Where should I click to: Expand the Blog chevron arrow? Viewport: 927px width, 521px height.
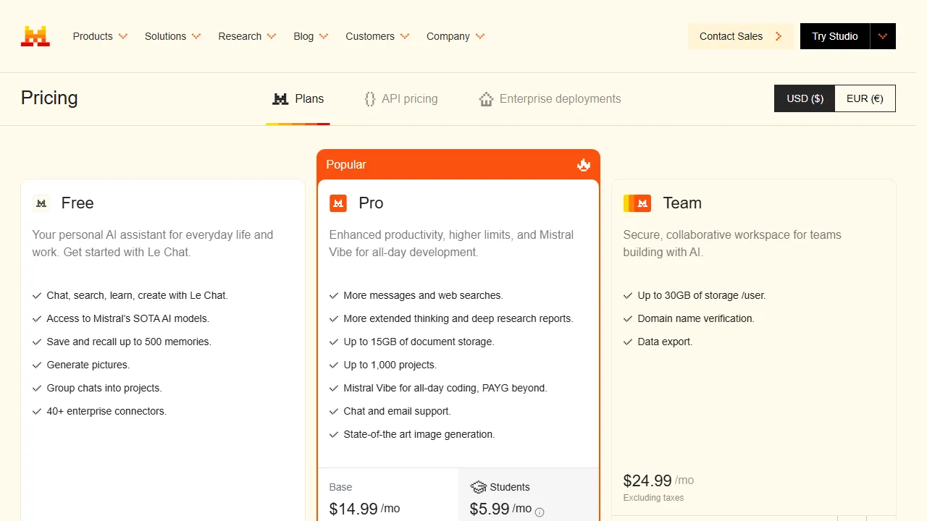324,36
